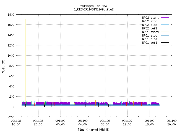Click the '091109 00:00' time axis label
This screenshot has height=132, width=177.
[x=60, y=122]
